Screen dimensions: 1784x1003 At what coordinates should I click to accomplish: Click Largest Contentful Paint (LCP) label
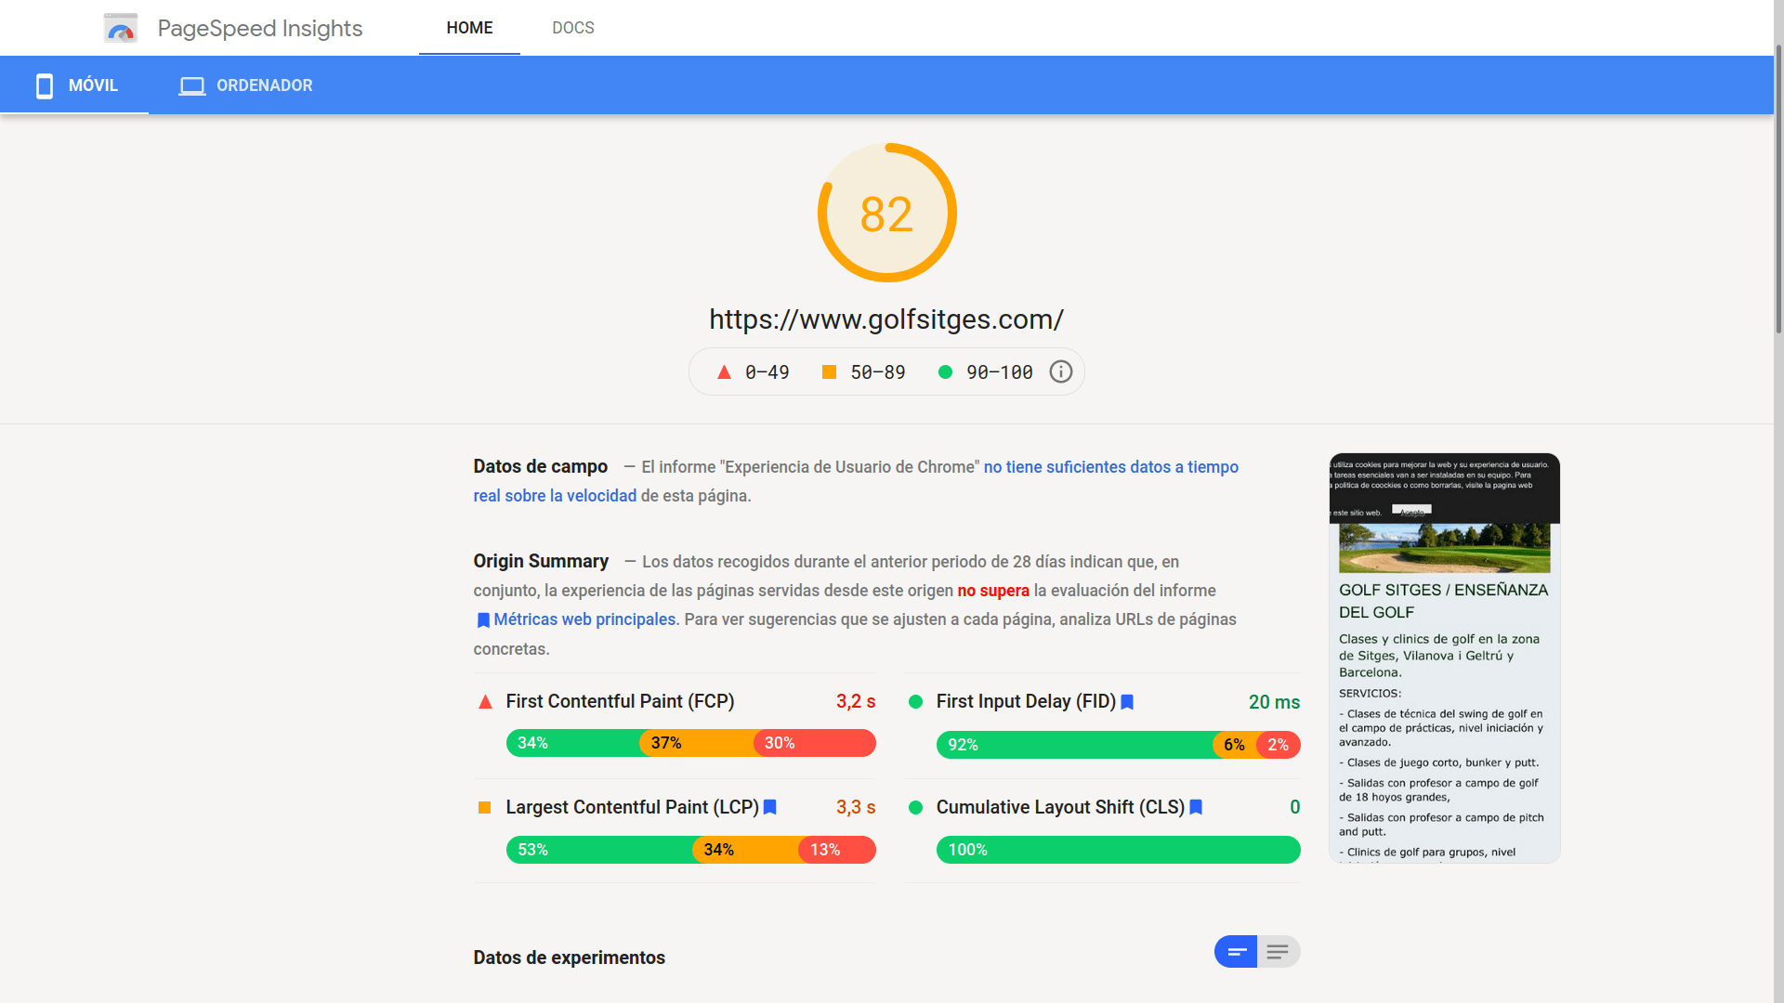click(x=633, y=807)
